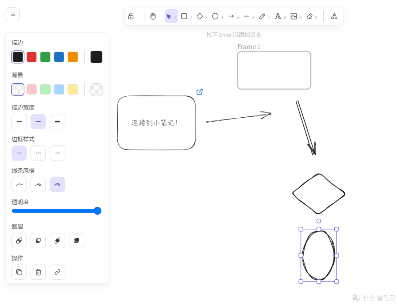Choose the red stroke color swatch
This screenshot has height=306, width=399.
click(x=32, y=57)
